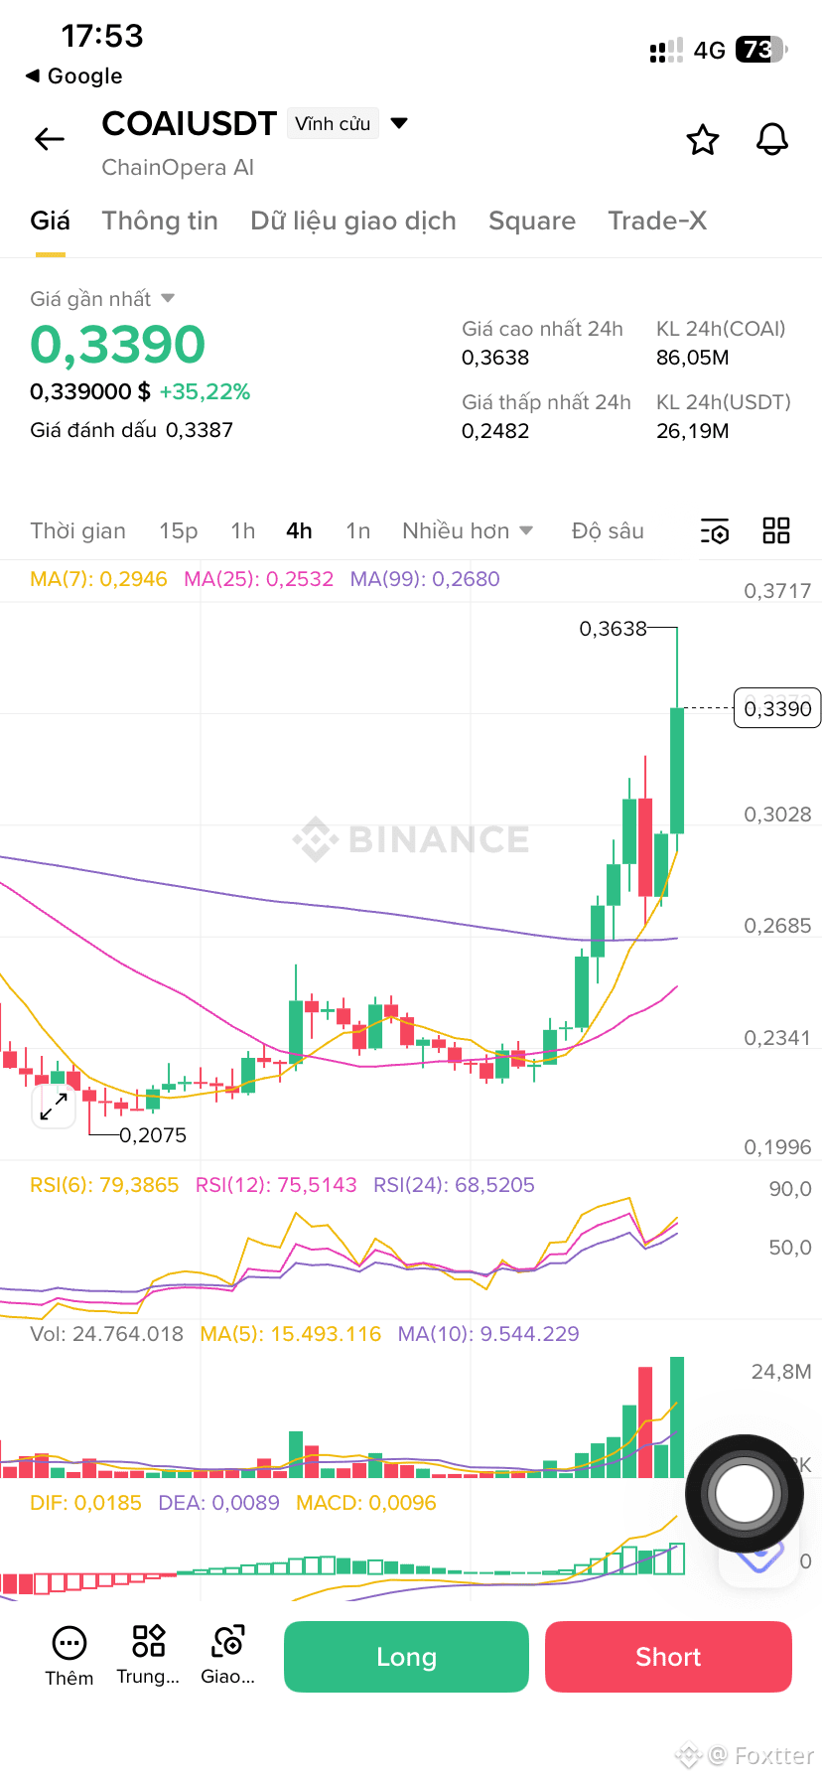Open the Trade-X tab
Image resolution: width=822 pixels, height=1780 pixels.
tap(657, 221)
